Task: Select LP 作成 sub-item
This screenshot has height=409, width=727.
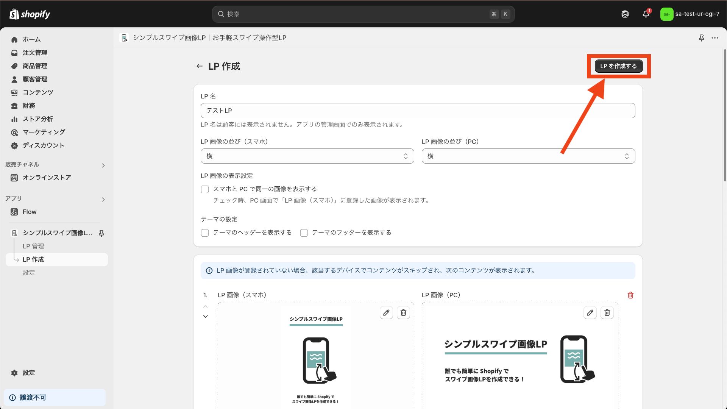Action: [57, 259]
